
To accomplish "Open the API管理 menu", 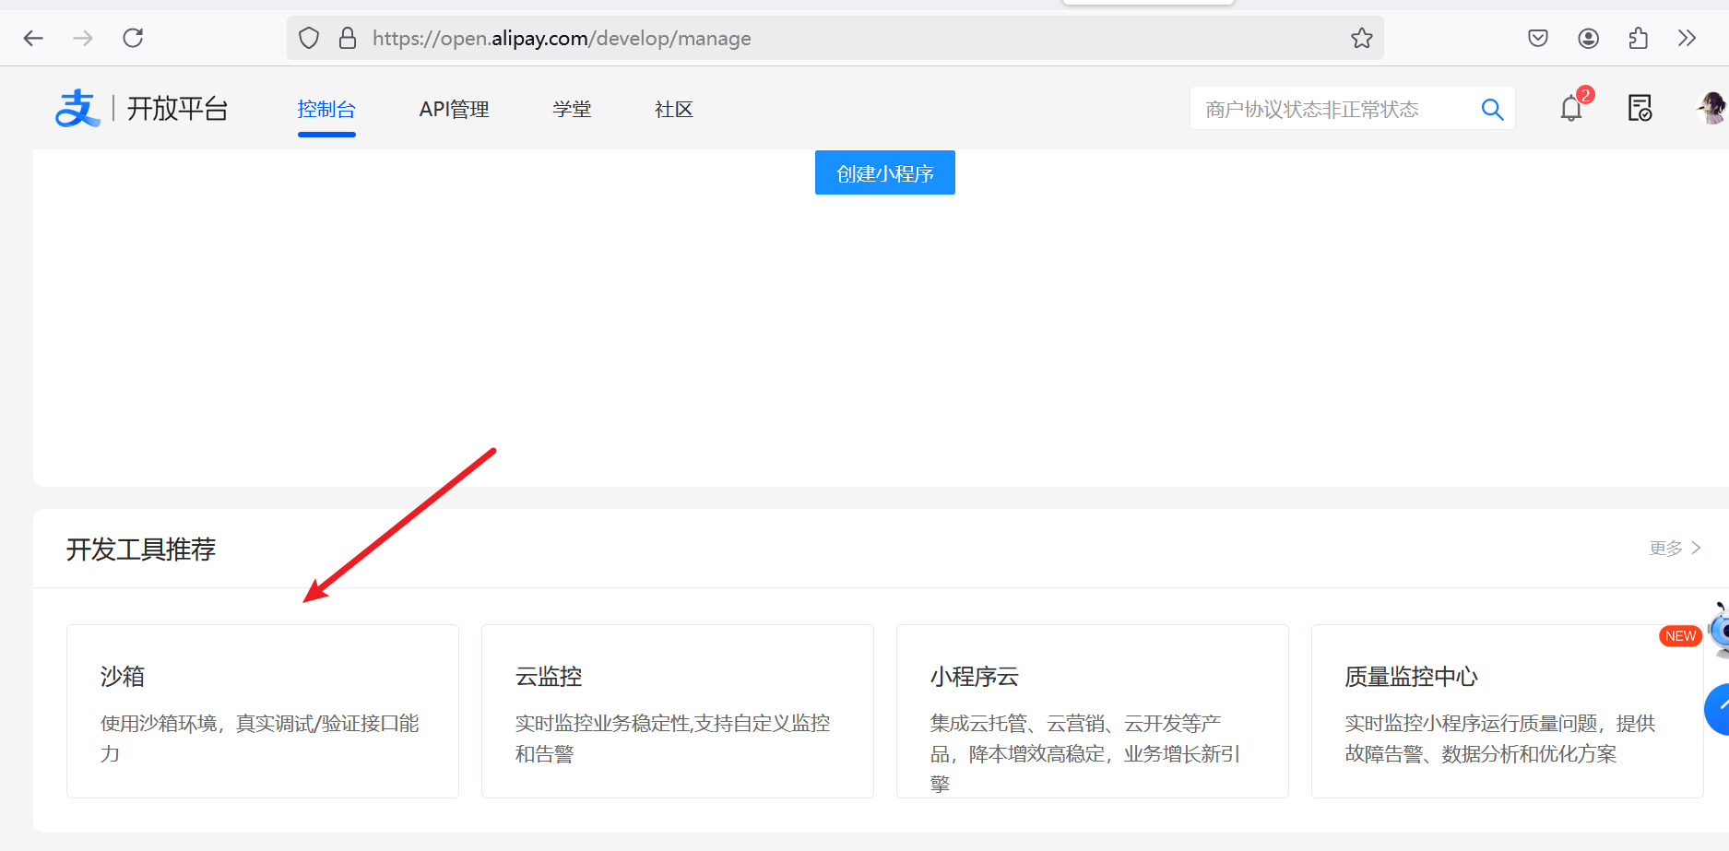I will coord(454,110).
